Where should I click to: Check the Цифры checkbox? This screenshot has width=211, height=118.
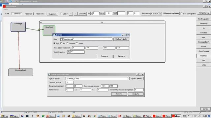point(68,43)
